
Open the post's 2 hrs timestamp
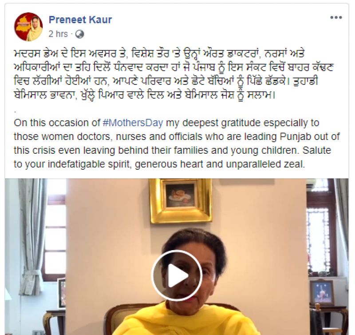58,34
